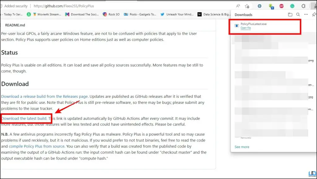Open compile Policy Plus from source link
This screenshot has height=179, width=317.
[37, 146]
